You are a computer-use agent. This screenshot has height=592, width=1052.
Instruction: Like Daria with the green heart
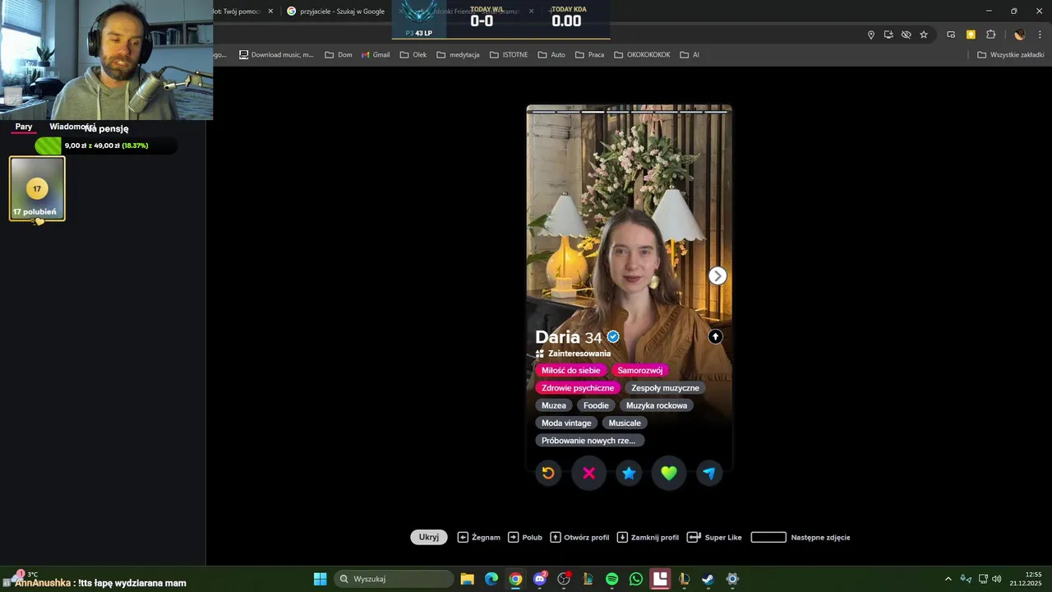(x=669, y=473)
